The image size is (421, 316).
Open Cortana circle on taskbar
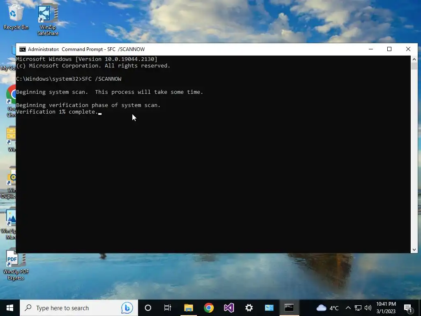coord(148,308)
